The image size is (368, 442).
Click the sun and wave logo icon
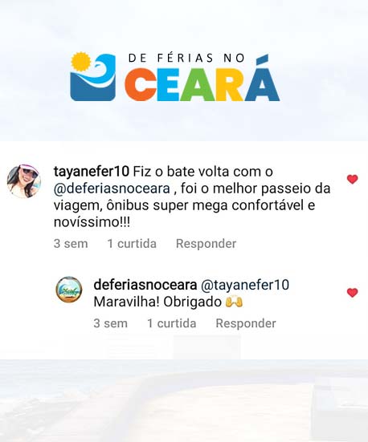coord(93,76)
